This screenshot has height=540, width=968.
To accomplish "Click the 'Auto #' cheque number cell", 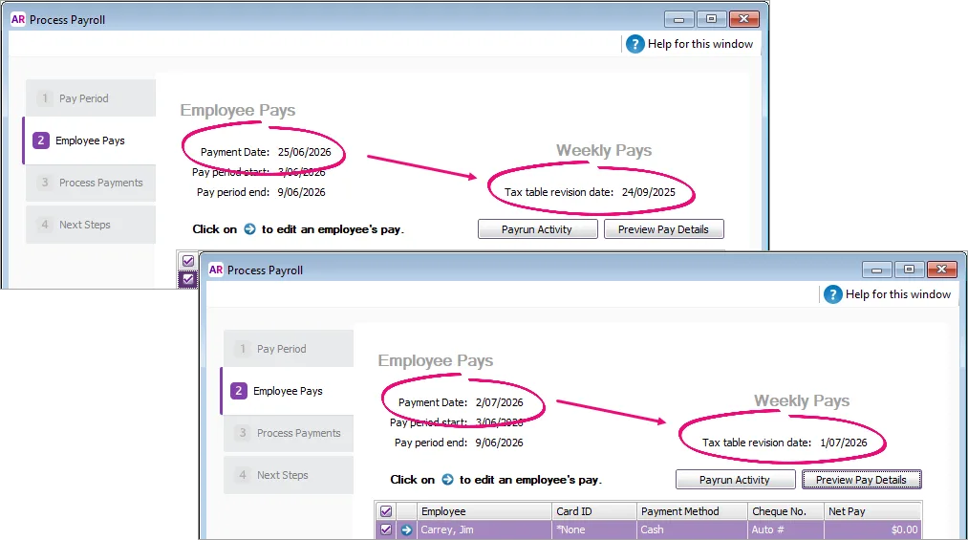I will point(785,529).
